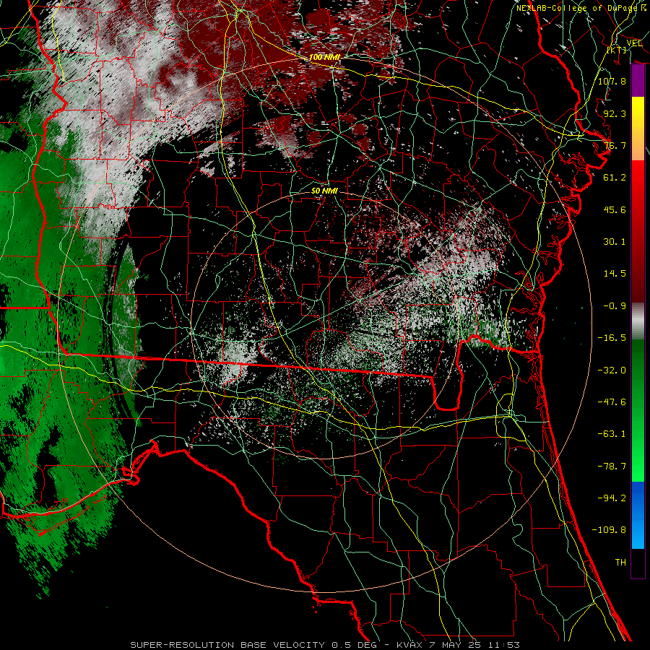Click the VEL legend title
The height and width of the screenshot is (650, 650).
coord(634,43)
